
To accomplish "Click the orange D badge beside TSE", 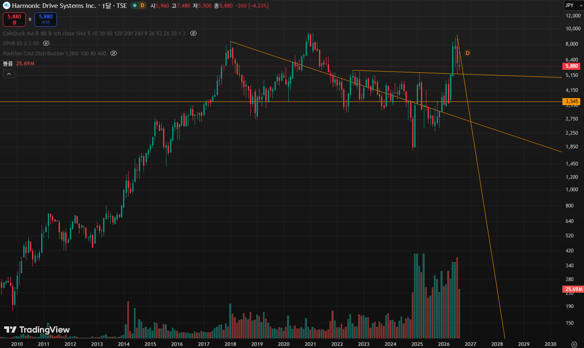I will (x=142, y=6).
